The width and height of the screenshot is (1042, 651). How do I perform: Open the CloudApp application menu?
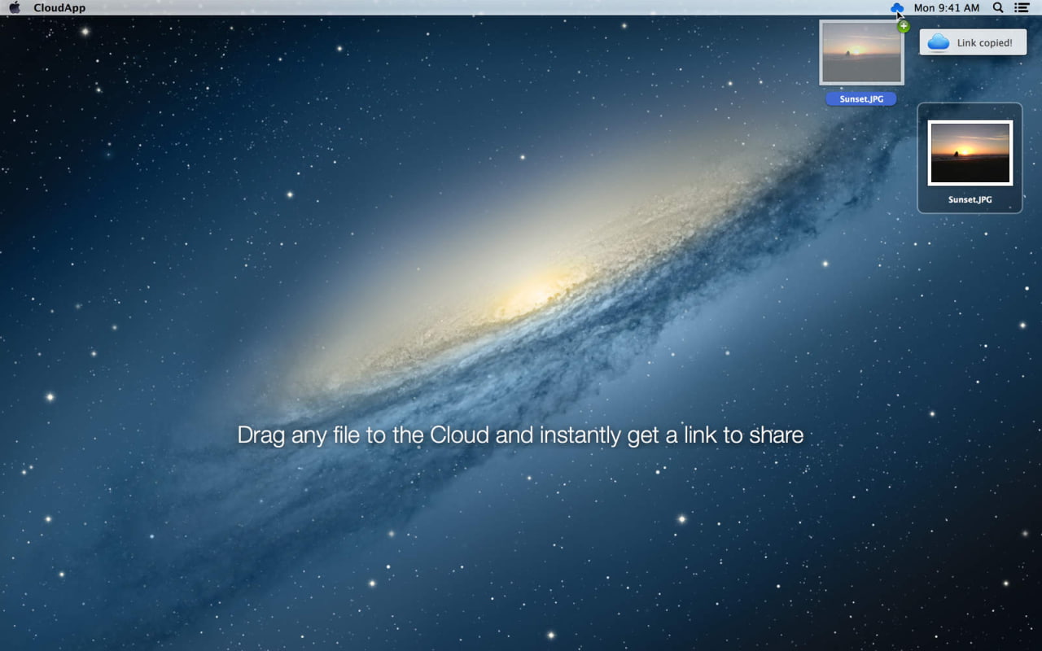pyautogui.click(x=59, y=8)
